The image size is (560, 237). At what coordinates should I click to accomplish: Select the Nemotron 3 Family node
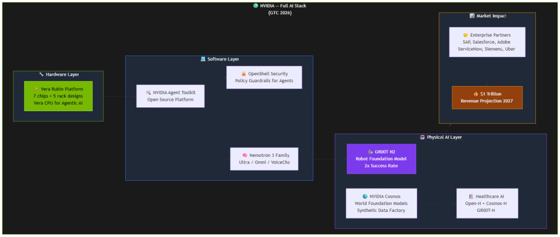pos(264,159)
